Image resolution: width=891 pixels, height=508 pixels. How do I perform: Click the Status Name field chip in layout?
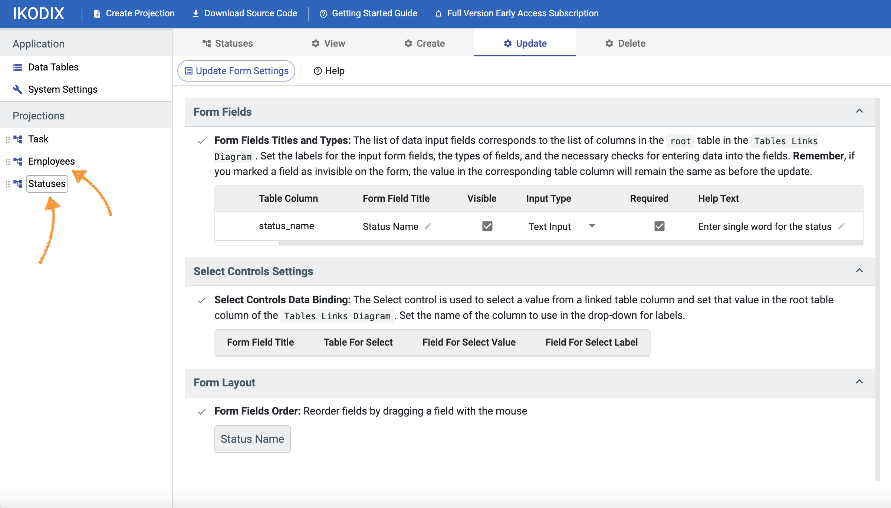tap(252, 439)
